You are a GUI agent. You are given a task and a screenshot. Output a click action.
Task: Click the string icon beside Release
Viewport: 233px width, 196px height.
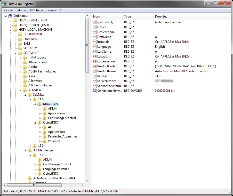point(95,76)
